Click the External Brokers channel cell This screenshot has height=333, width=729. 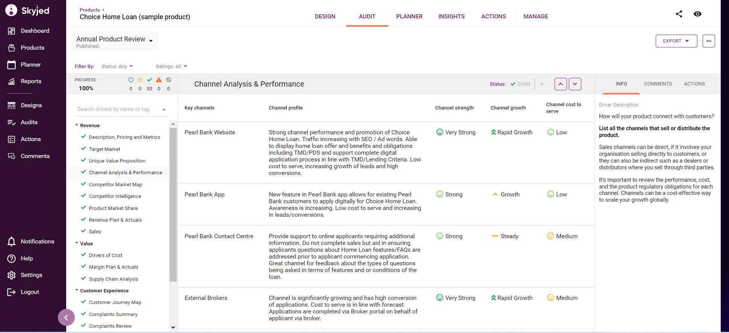[206, 298]
